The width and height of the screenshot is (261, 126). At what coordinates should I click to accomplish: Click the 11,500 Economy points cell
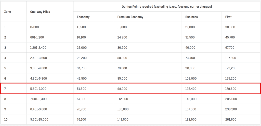[81, 27]
